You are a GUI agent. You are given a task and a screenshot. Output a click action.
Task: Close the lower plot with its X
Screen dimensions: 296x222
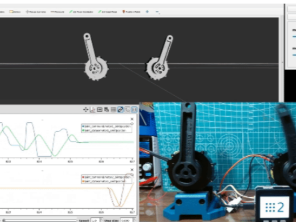[x=132, y=169]
